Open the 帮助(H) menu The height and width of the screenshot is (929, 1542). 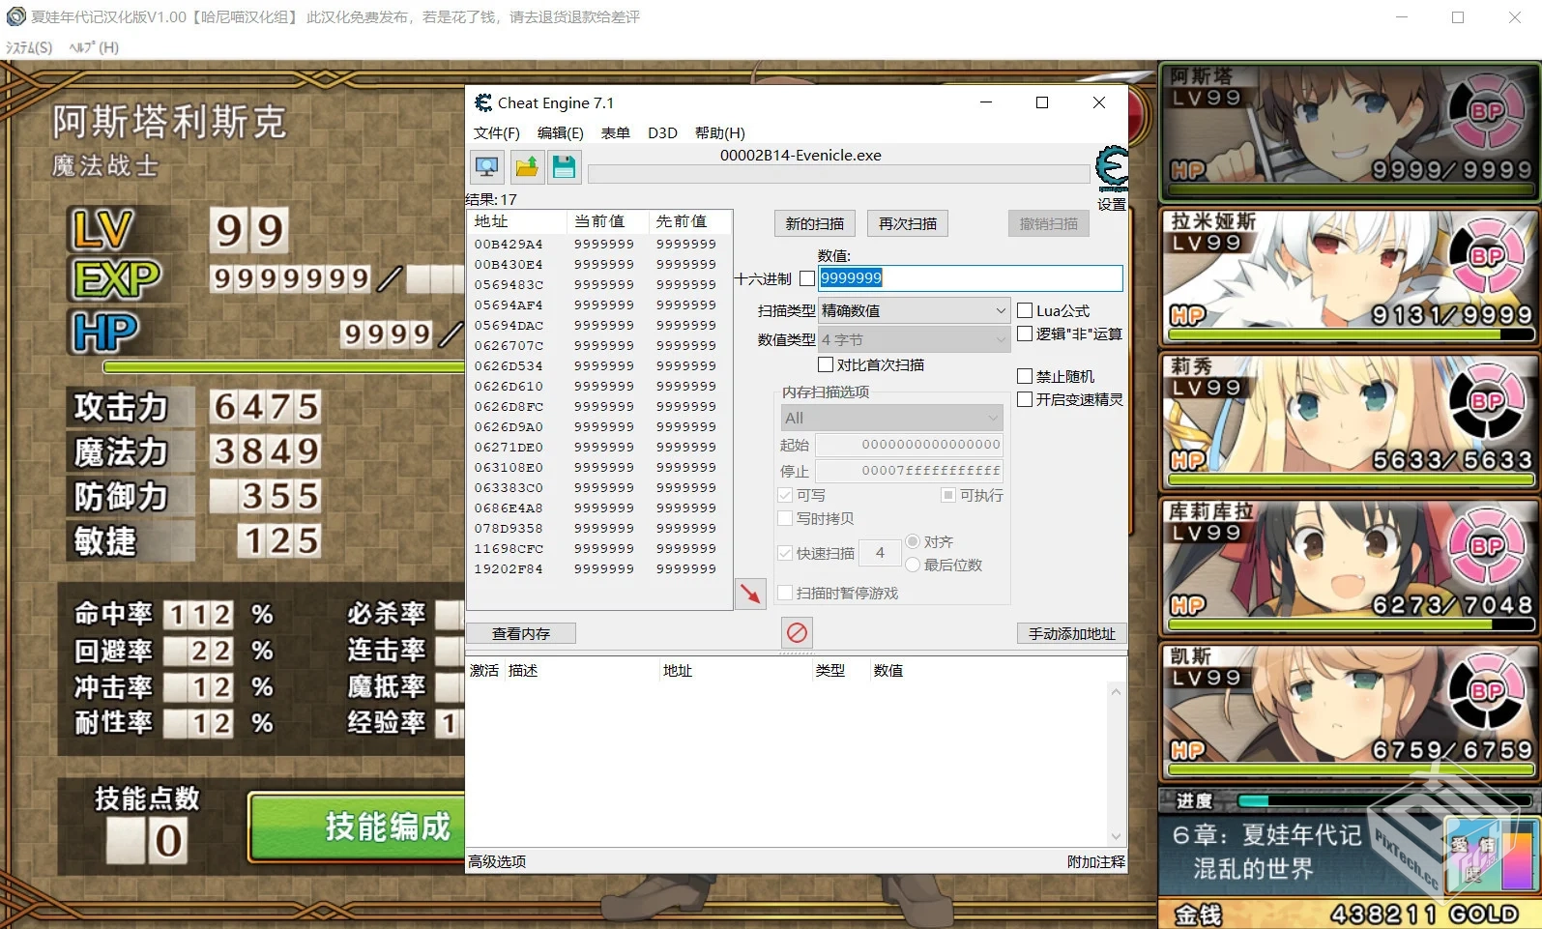[x=720, y=132]
